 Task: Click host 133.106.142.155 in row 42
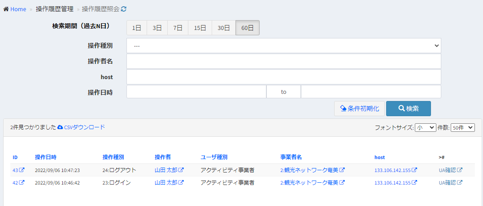[393, 183]
